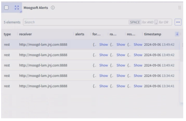Select the alerts column header
The height and width of the screenshot is (121, 186).
pos(80,34)
